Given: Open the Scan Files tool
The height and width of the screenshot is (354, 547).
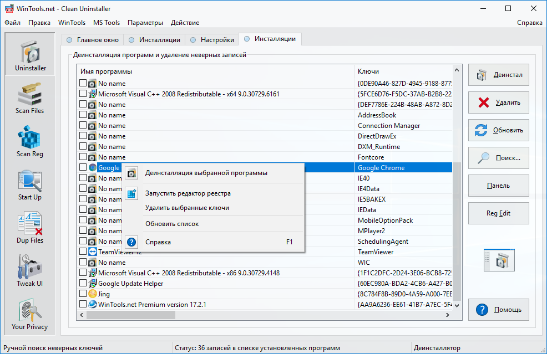Looking at the screenshot, I should (x=30, y=98).
